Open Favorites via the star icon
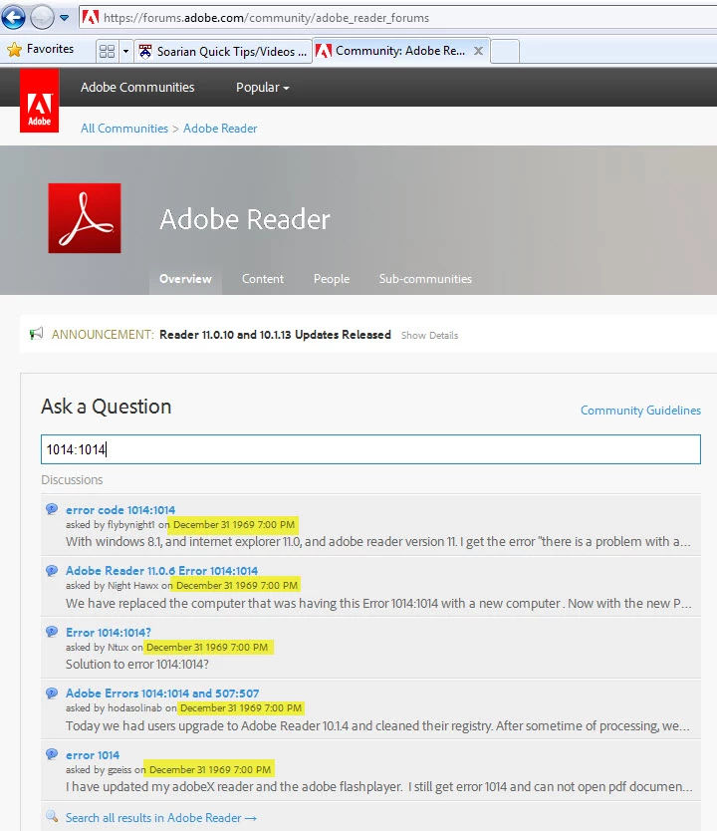Screen dimensions: 717x831 (x=14, y=49)
